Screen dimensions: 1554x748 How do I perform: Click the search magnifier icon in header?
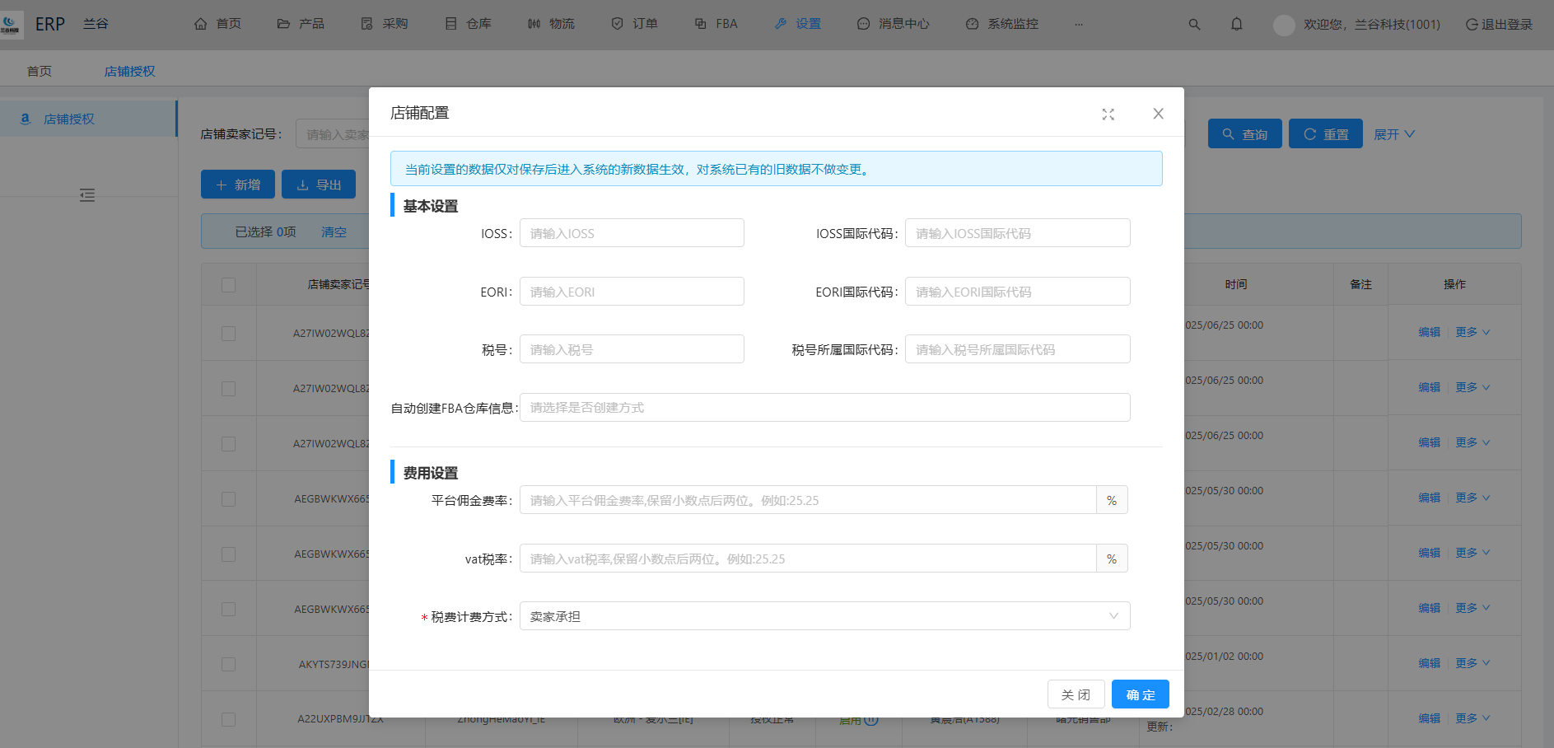(x=1194, y=25)
